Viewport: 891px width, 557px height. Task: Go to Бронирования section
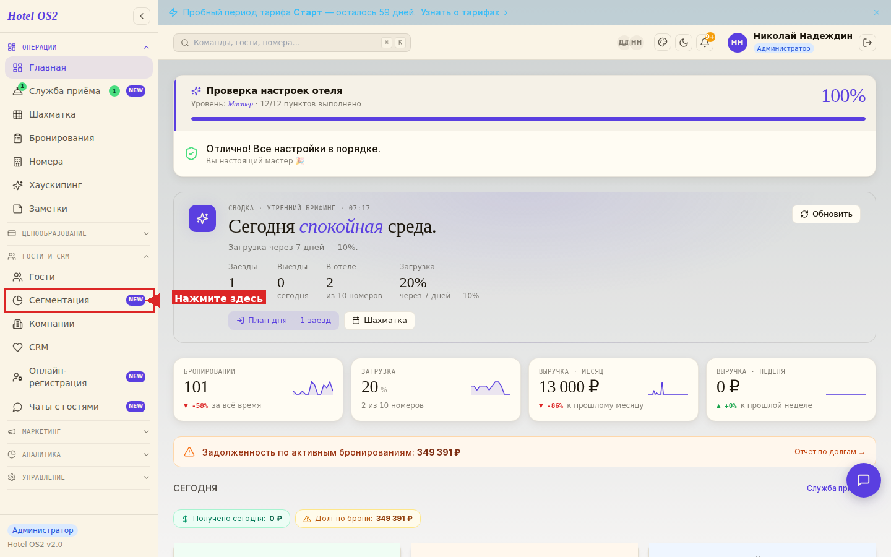(79, 138)
